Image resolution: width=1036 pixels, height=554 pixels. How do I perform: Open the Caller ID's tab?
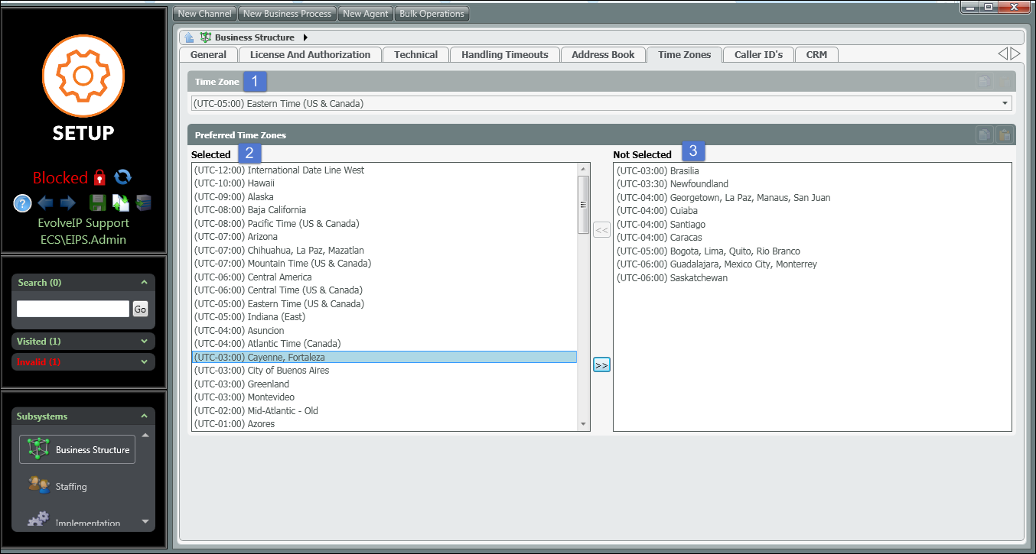tap(757, 55)
